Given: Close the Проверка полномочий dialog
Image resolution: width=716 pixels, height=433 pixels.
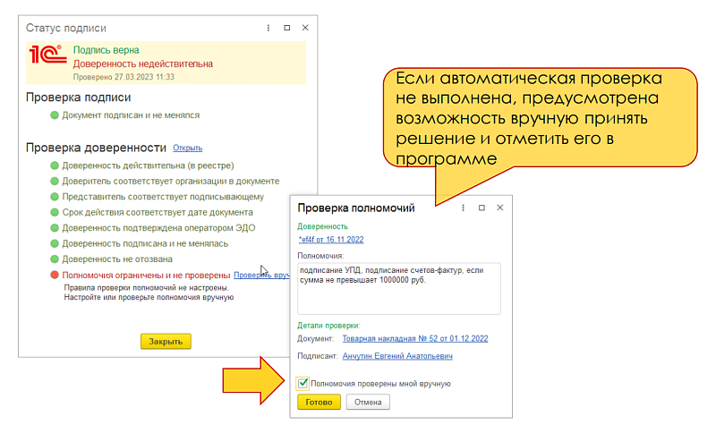Looking at the screenshot, I should coord(500,208).
